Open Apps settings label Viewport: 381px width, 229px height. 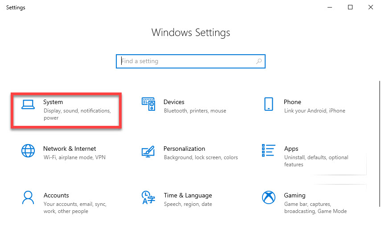[x=291, y=149]
